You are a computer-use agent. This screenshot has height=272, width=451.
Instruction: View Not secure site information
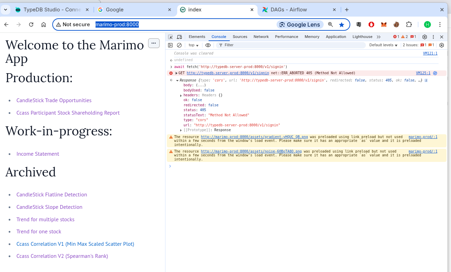[x=73, y=25]
